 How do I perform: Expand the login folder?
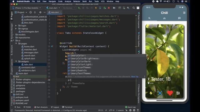point(16,26)
